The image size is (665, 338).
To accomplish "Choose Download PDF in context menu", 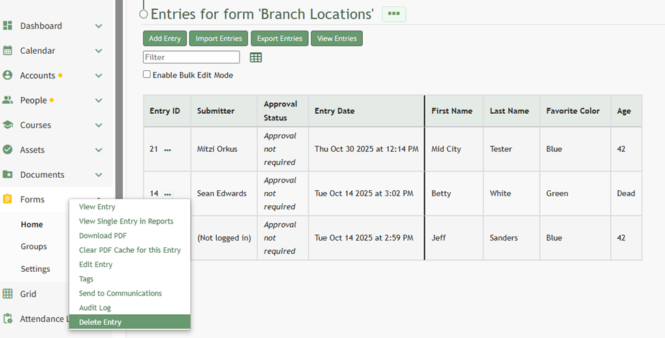I will 103,236.
